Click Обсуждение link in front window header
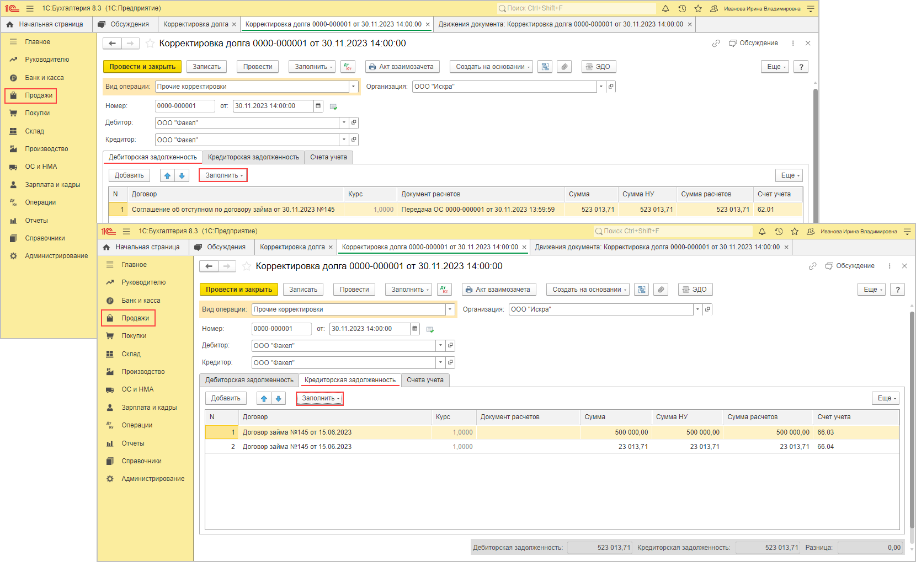Screen dimensions: 916x562 (850, 266)
